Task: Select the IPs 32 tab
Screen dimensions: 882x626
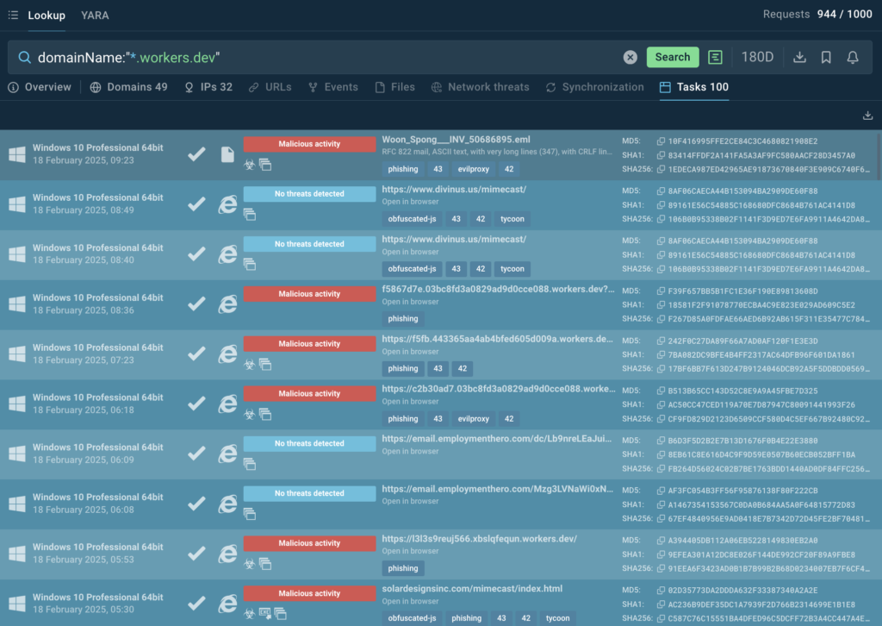Action: 208,87
